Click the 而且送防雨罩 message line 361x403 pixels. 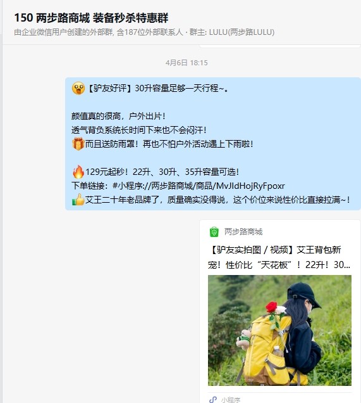point(169,144)
